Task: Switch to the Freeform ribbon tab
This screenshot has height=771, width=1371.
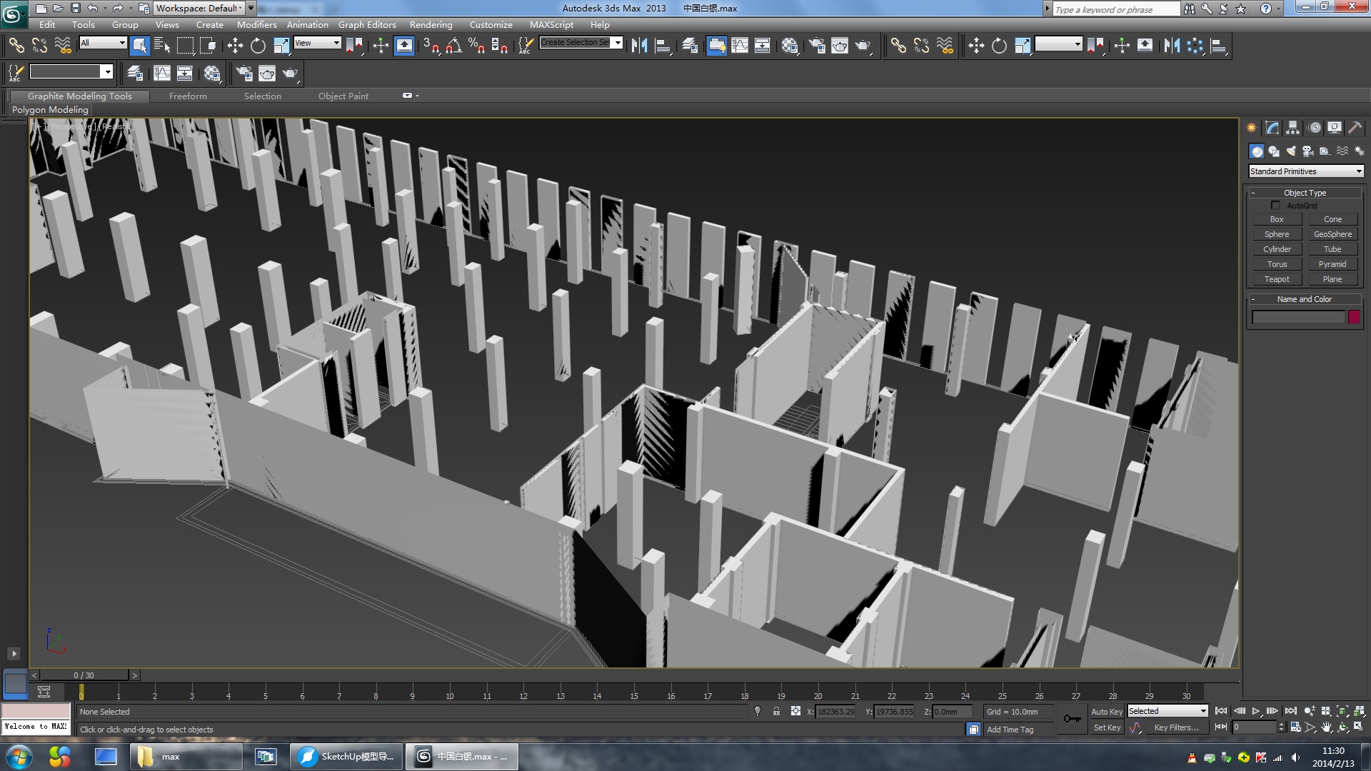Action: 187,96
